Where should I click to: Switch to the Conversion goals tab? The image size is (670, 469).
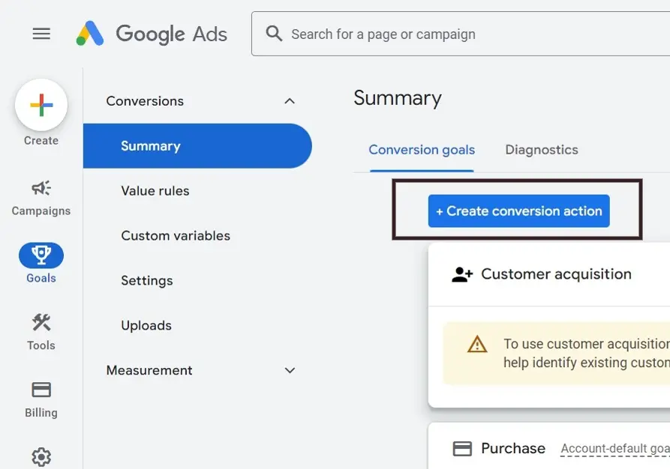click(422, 150)
